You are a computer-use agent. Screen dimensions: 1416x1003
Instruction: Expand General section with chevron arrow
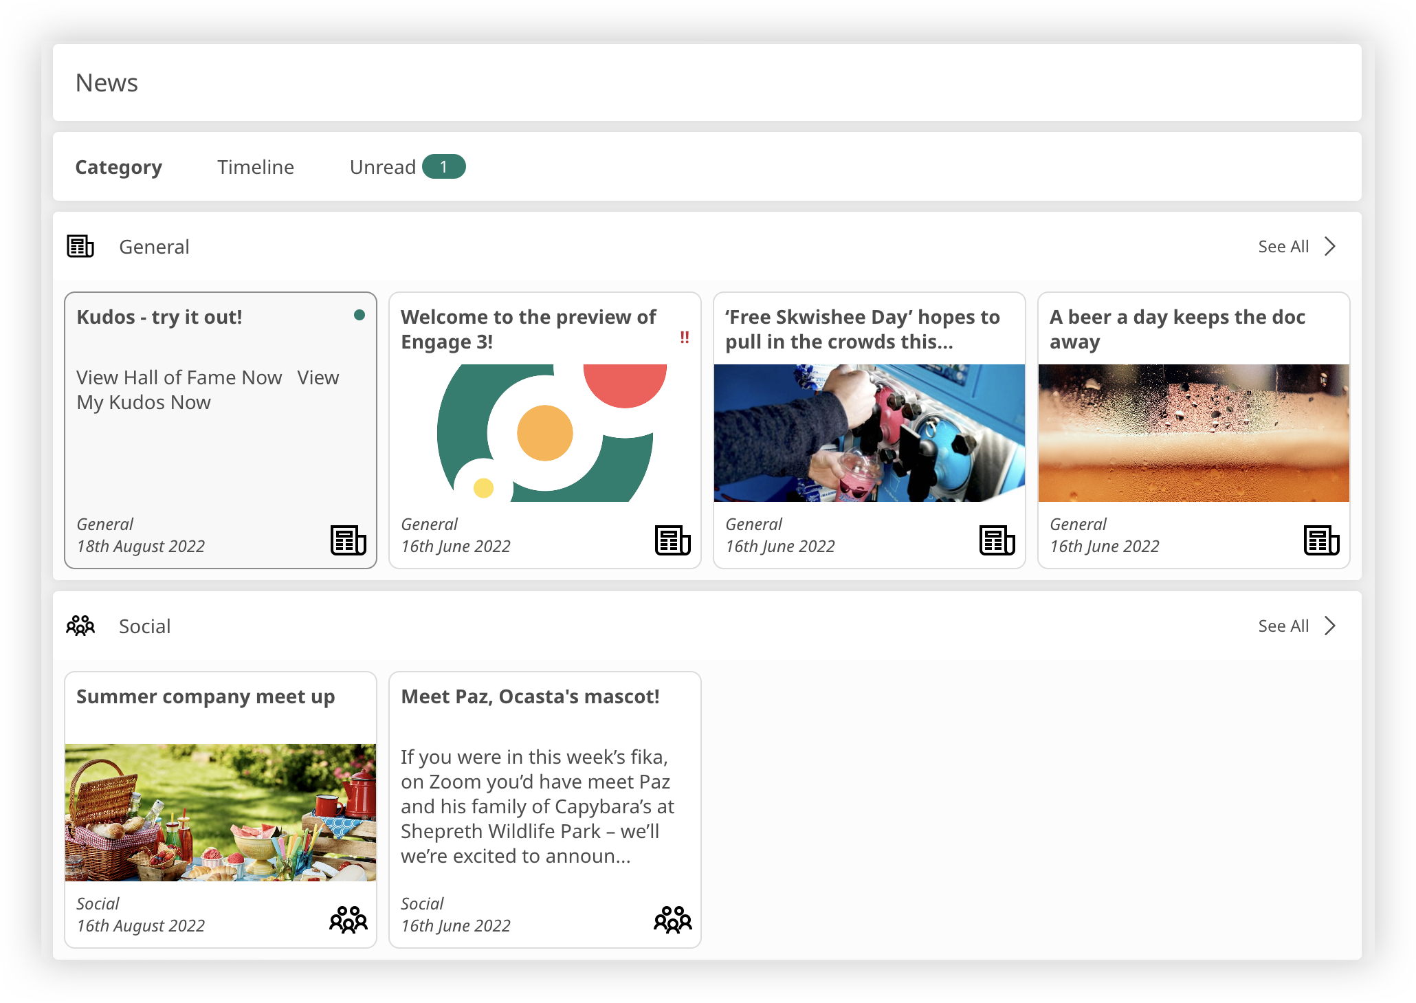[x=1330, y=246]
